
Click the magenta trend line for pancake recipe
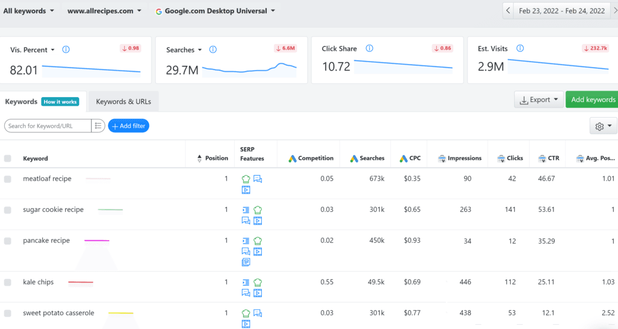[97, 240]
